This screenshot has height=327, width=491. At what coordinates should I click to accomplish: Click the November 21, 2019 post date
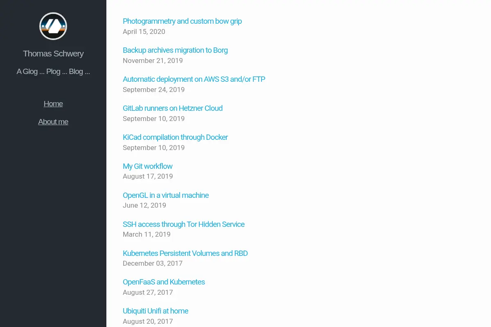(x=153, y=61)
